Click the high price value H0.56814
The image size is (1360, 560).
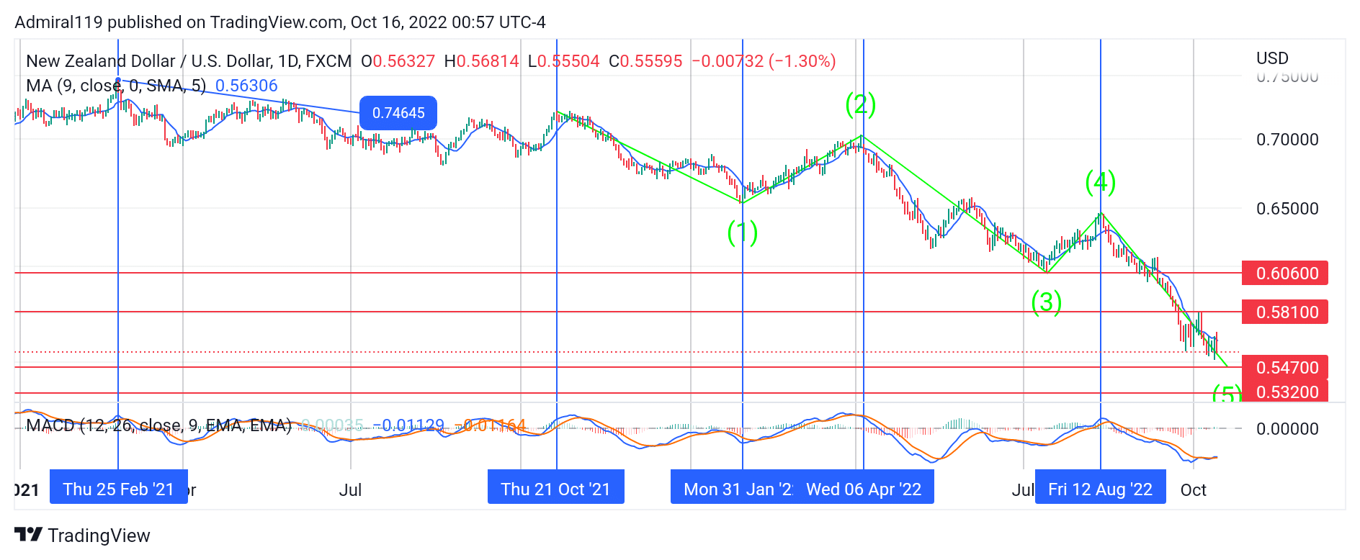(x=481, y=61)
